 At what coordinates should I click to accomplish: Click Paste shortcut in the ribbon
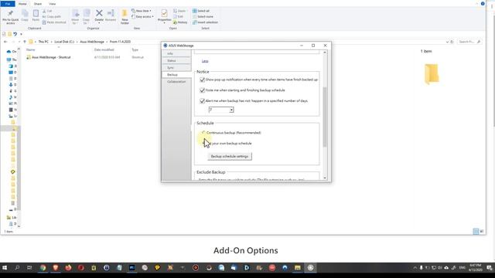pos(54,22)
